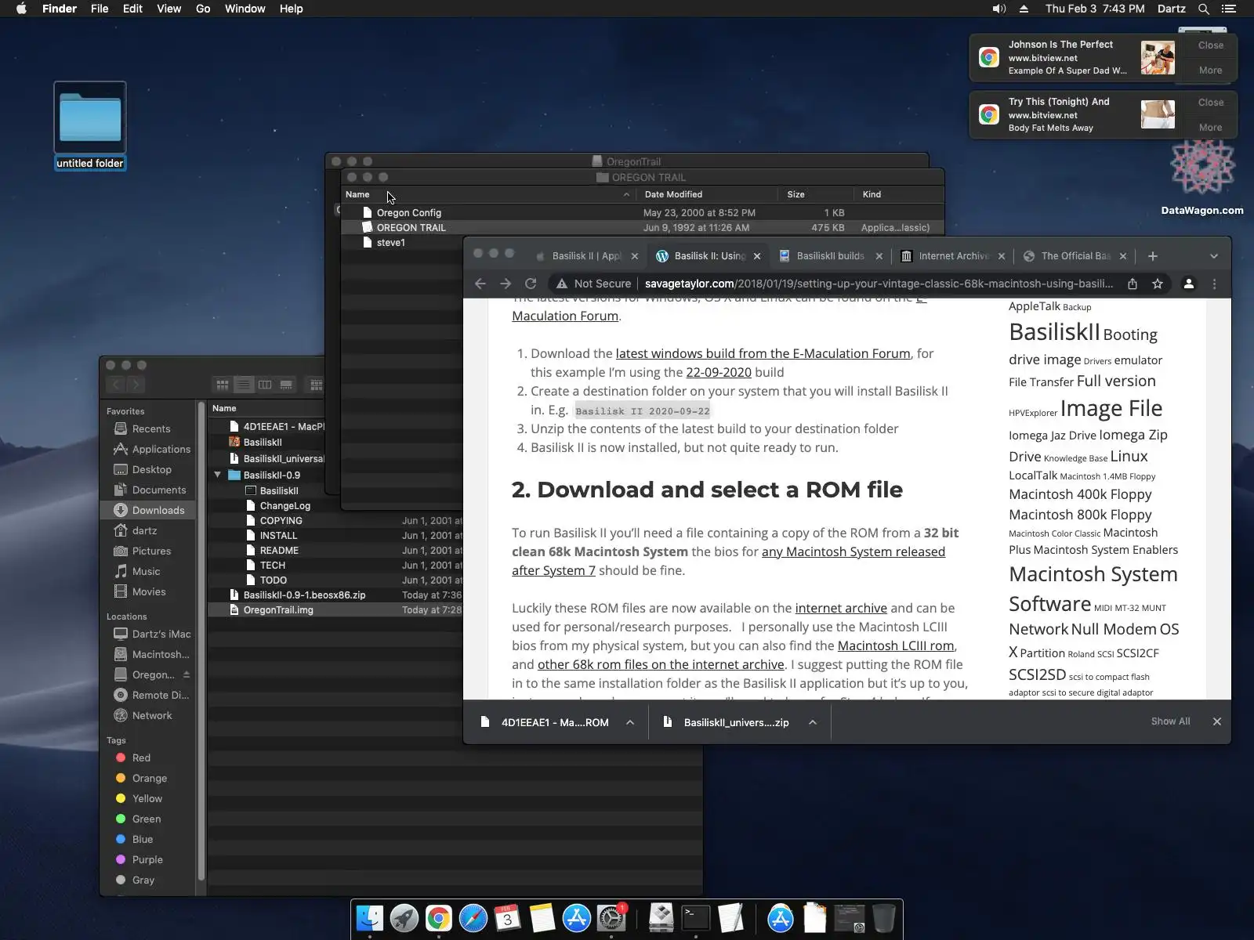
Task: Open Chrome's tab search dropdown
Action: [1214, 256]
